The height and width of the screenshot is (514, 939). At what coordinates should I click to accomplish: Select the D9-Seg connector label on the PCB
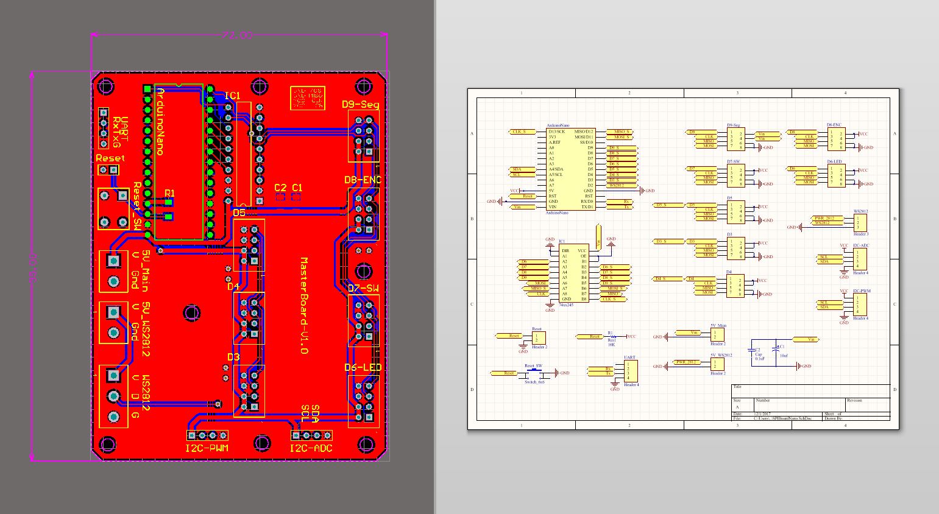(361, 105)
